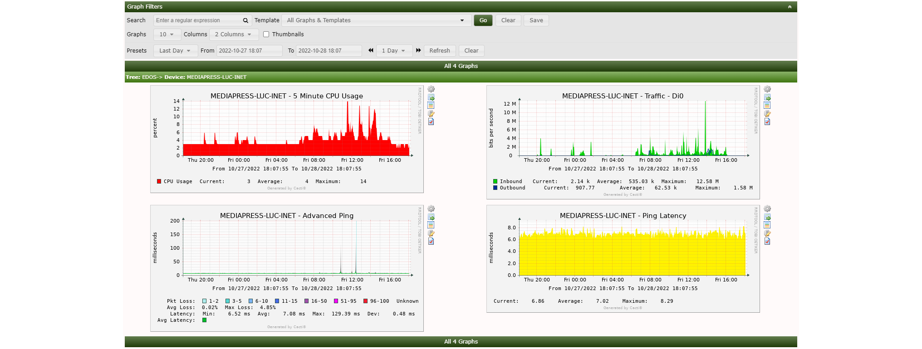Shift time range backward with left arrows
This screenshot has width=922, height=349.
tap(371, 50)
